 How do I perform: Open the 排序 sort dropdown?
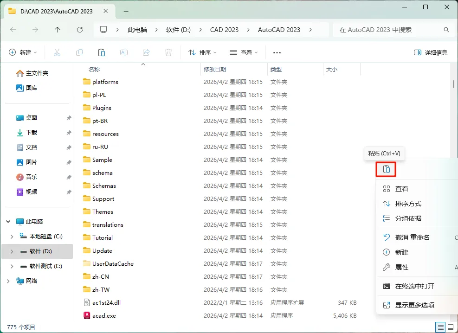202,52
